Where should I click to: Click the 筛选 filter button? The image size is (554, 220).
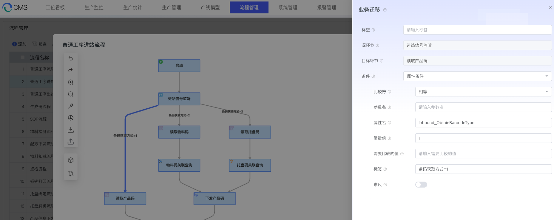(39, 44)
